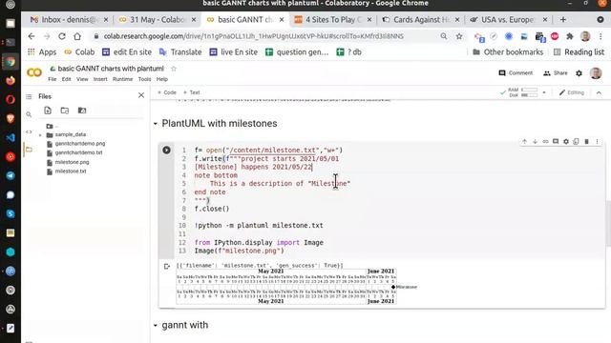The image size is (611, 343).
Task: Move the cell up with the arrow icon
Action: tap(524, 142)
